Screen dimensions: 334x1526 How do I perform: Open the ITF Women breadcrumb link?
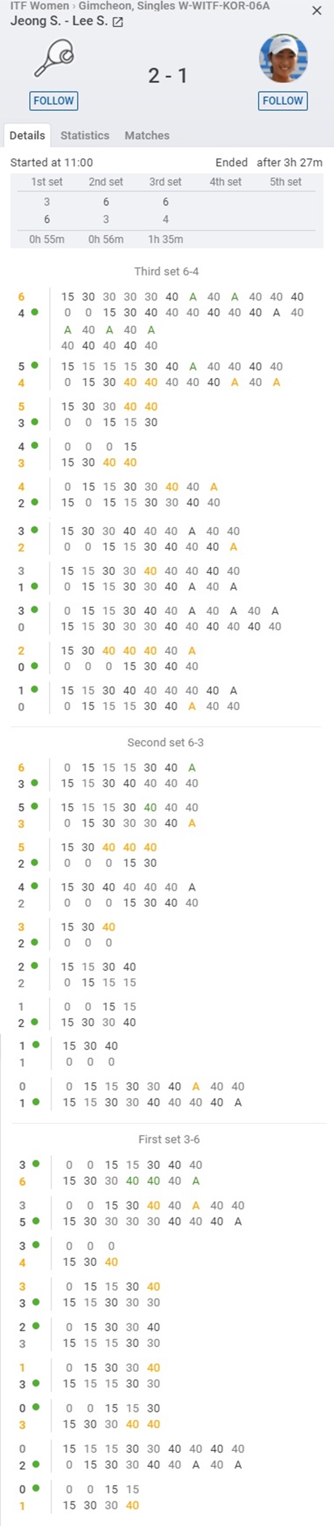[x=39, y=6]
